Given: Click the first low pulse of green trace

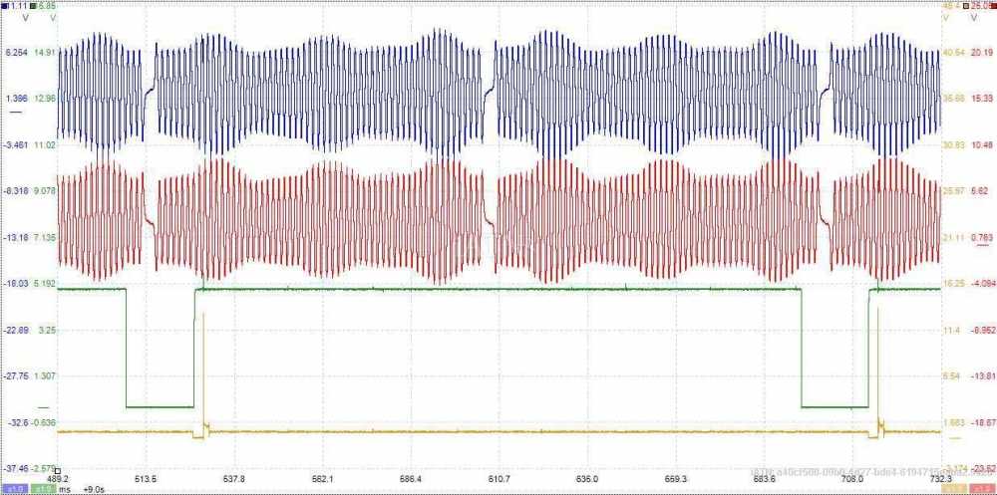Looking at the screenshot, I should [160, 406].
